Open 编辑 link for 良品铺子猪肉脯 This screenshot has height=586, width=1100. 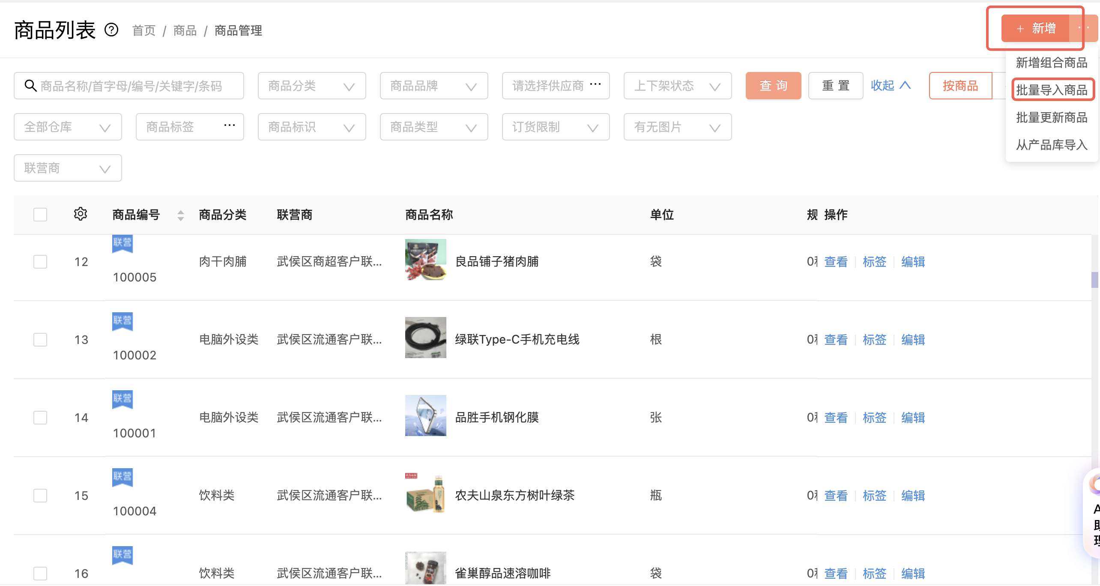point(913,262)
